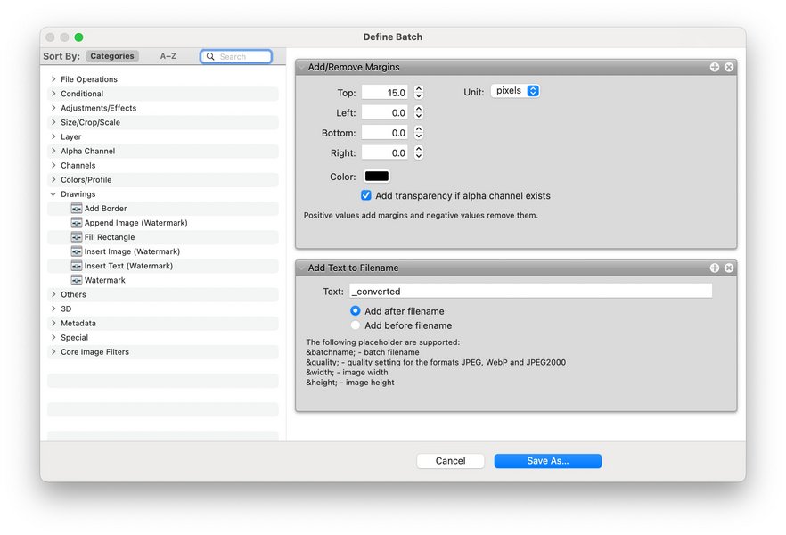
Task: Click inside the Search field
Action: 236,55
